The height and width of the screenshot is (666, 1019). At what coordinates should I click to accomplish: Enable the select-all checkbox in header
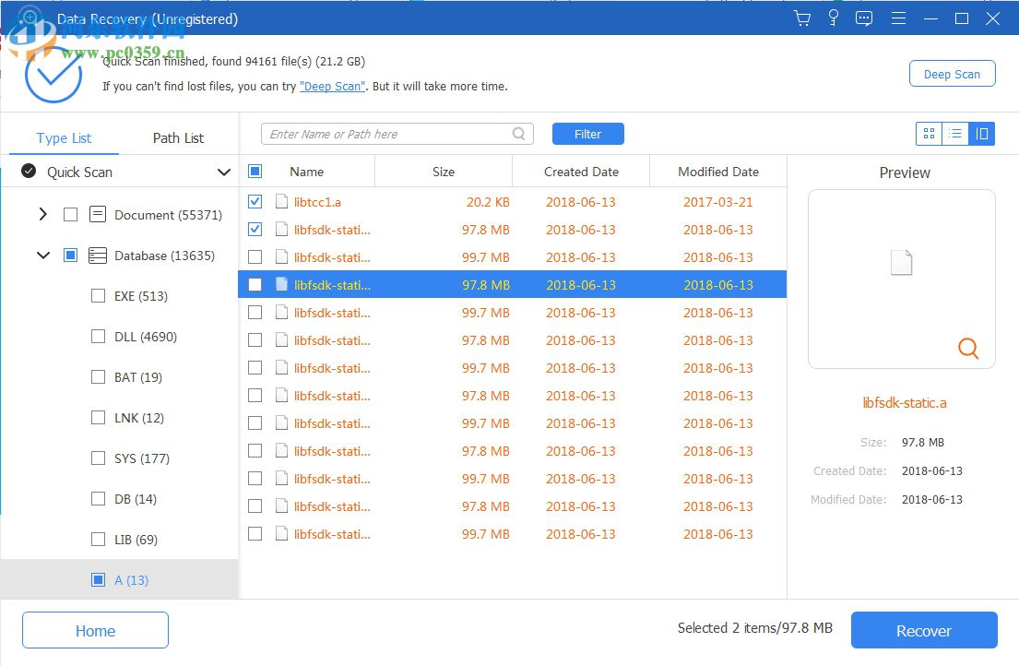pos(255,171)
